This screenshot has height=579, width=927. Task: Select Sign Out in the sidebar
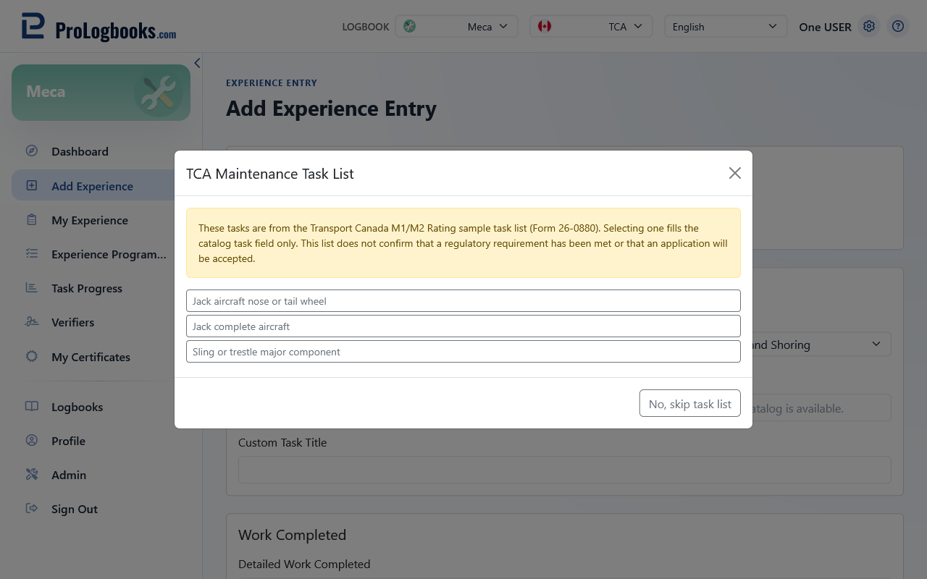pos(101,509)
